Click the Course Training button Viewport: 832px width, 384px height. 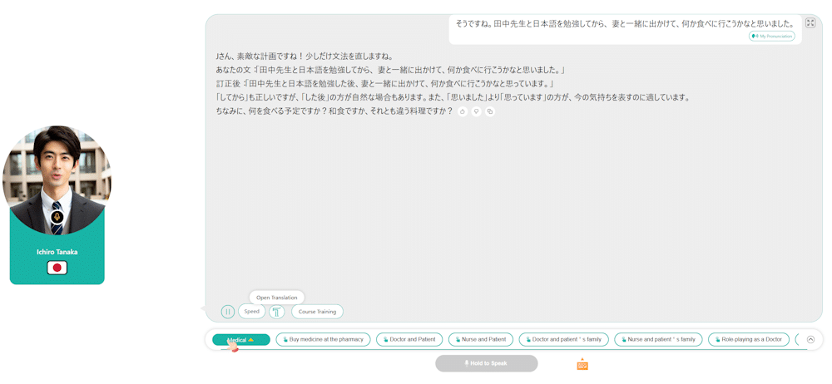click(317, 312)
